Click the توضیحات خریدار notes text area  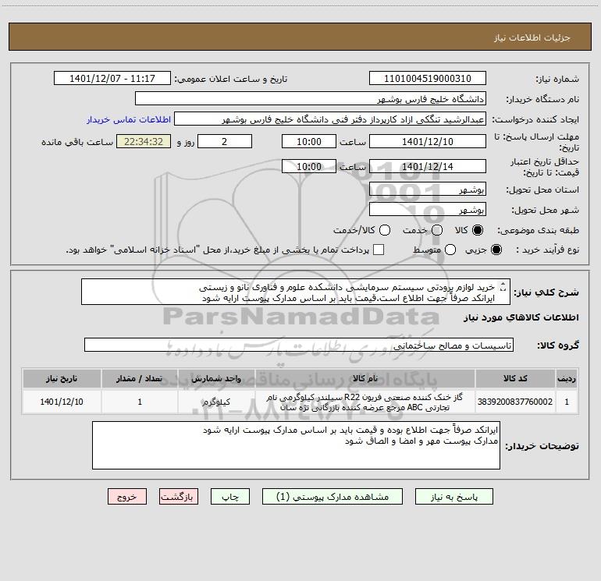296,445
